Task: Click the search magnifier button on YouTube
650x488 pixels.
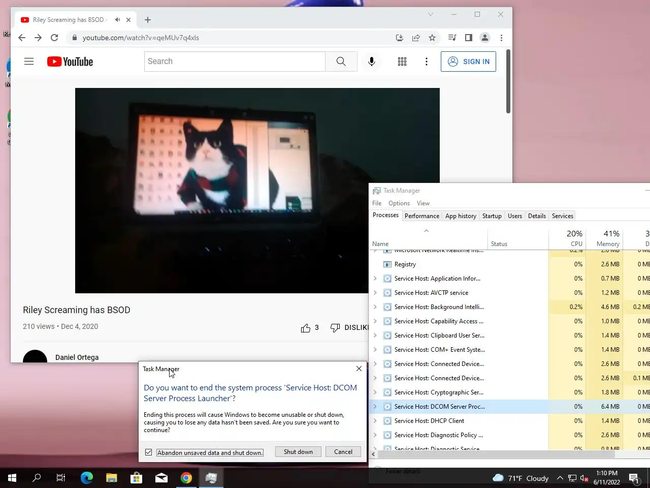Action: pyautogui.click(x=341, y=62)
